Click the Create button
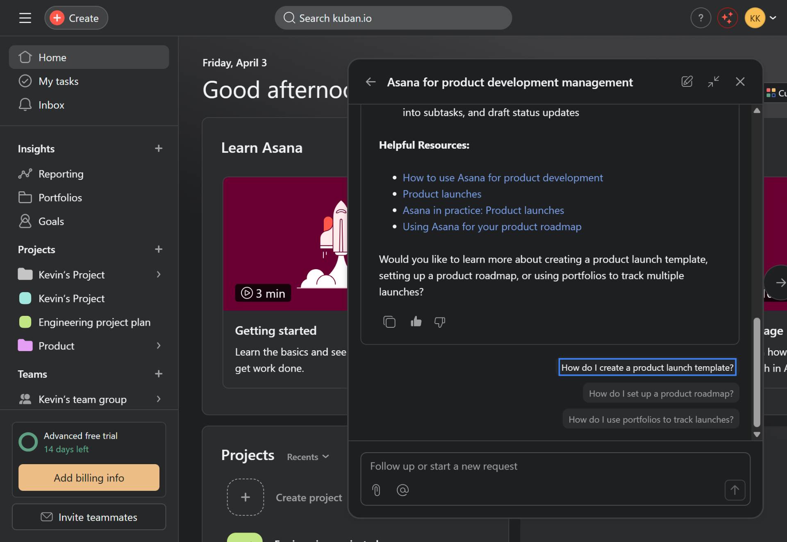The width and height of the screenshot is (787, 542). 76,18
